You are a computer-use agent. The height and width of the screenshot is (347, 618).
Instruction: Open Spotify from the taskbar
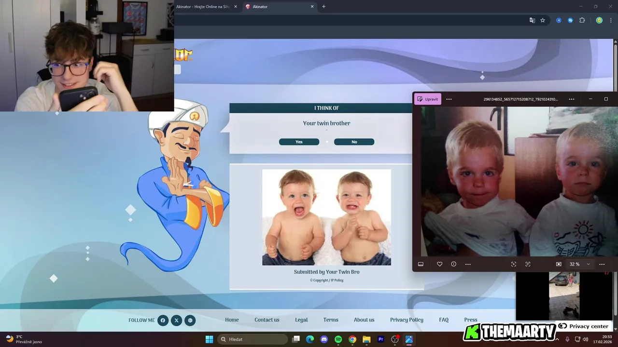[338, 339]
